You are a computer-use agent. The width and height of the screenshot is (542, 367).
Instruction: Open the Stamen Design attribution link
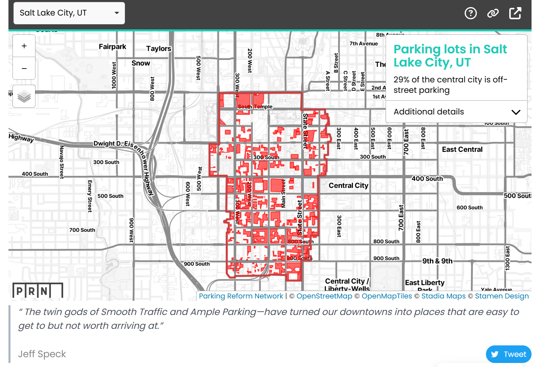coord(502,296)
